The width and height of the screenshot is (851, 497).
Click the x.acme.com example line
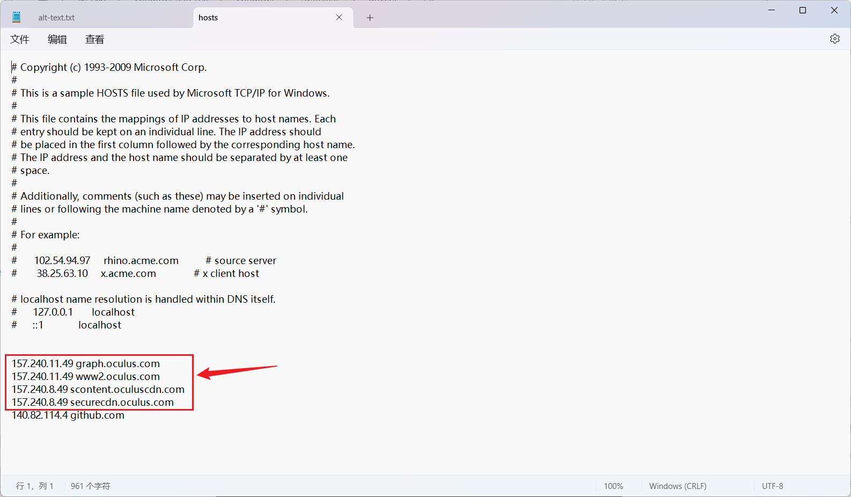pos(135,274)
